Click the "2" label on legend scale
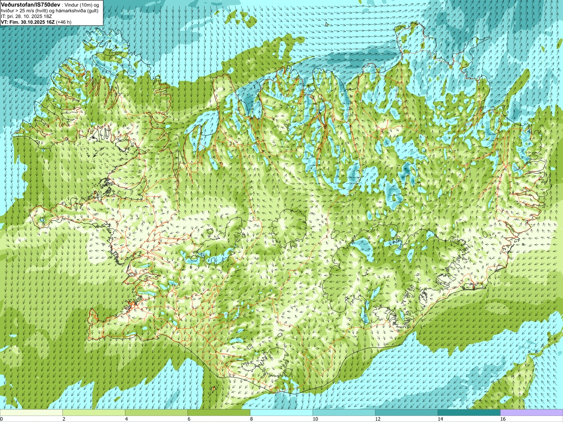This screenshot has width=563, height=422. [x=64, y=419]
